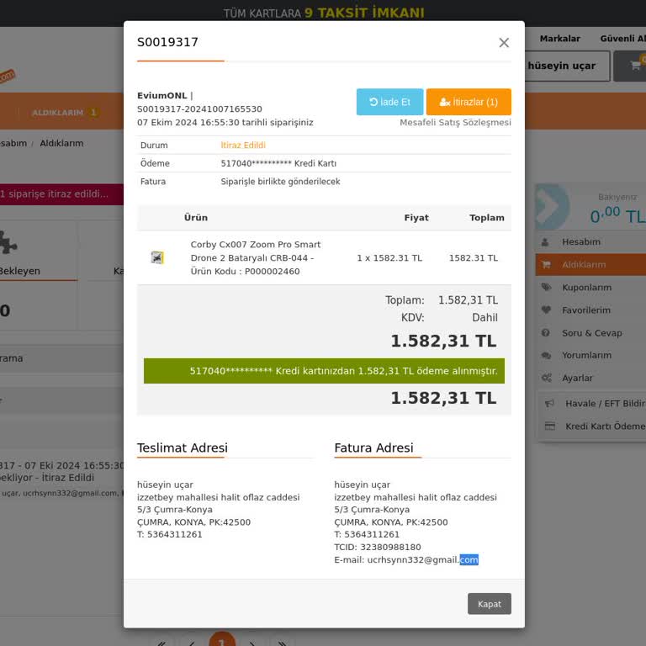The width and height of the screenshot is (646, 646).
Task: Click the Havale / EFT megaphone icon
Action: point(549,404)
